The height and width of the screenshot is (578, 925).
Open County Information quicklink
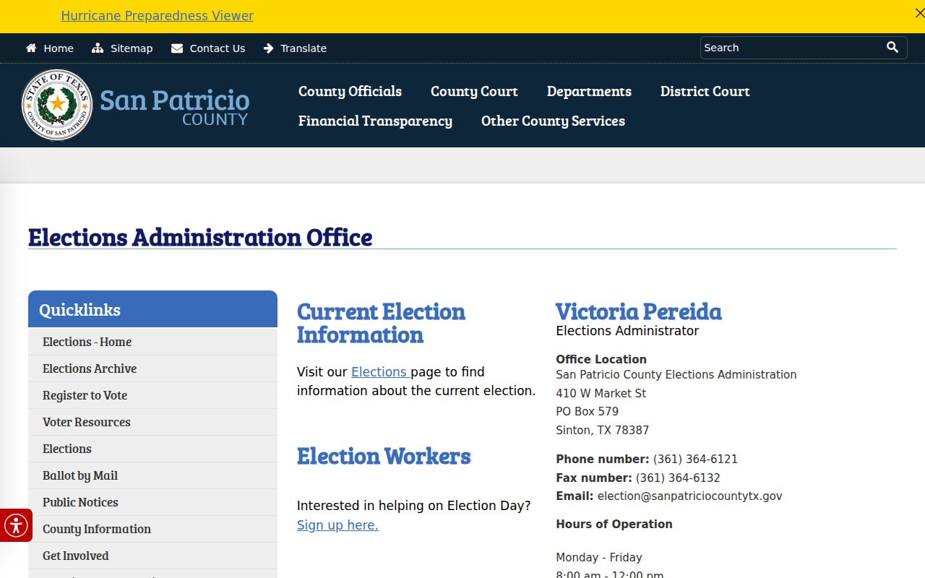pyautogui.click(x=152, y=529)
